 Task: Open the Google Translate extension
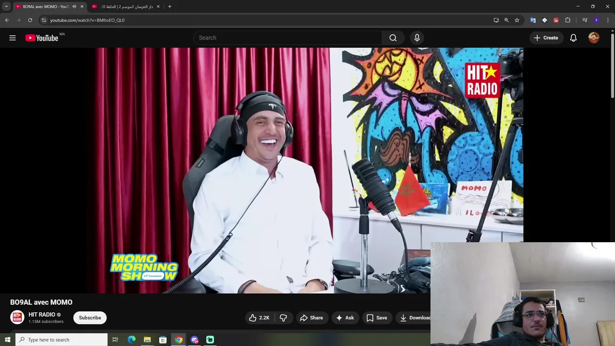(533, 20)
